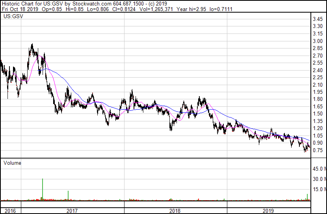Click the US:GSV ticker label in chart
Screen dimensions: 327x214
click(13, 16)
